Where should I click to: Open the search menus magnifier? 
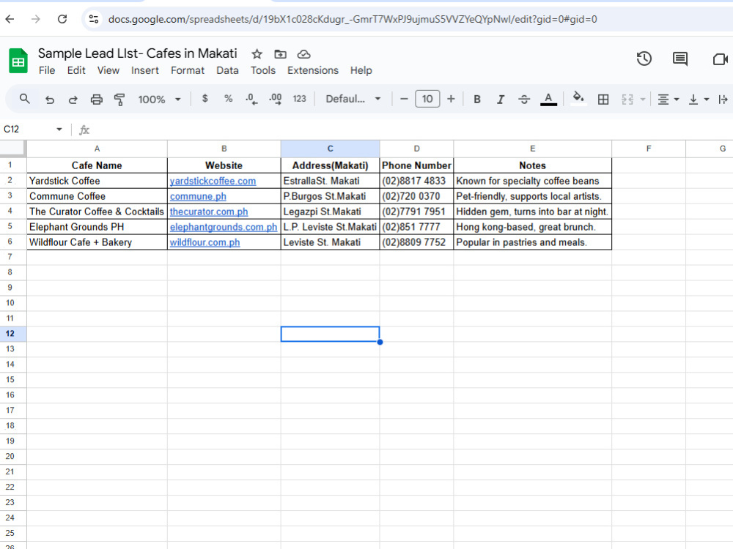point(25,99)
